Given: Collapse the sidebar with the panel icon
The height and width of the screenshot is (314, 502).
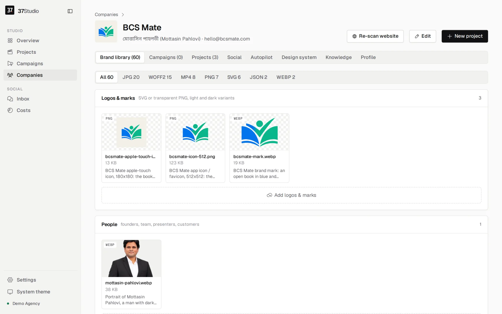Looking at the screenshot, I should tap(70, 11).
